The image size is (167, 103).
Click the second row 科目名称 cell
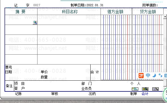tap(69, 30)
